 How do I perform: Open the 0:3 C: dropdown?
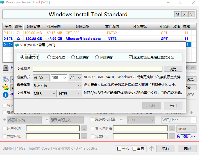[x=141, y=120]
